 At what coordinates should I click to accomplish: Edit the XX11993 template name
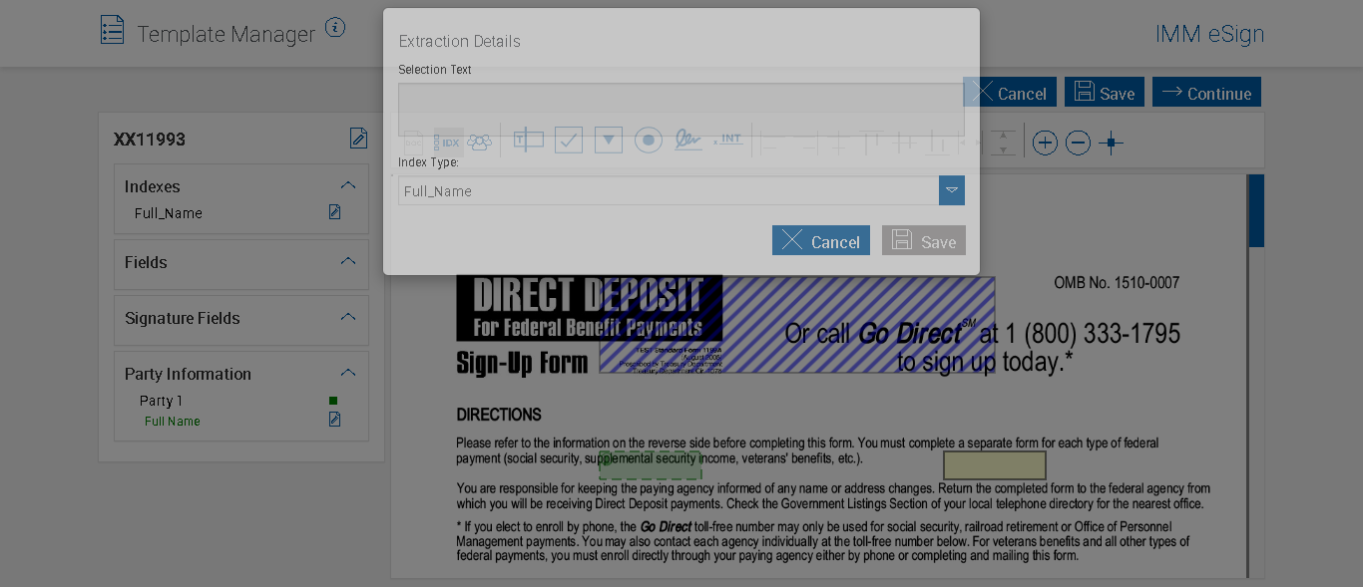[358, 139]
